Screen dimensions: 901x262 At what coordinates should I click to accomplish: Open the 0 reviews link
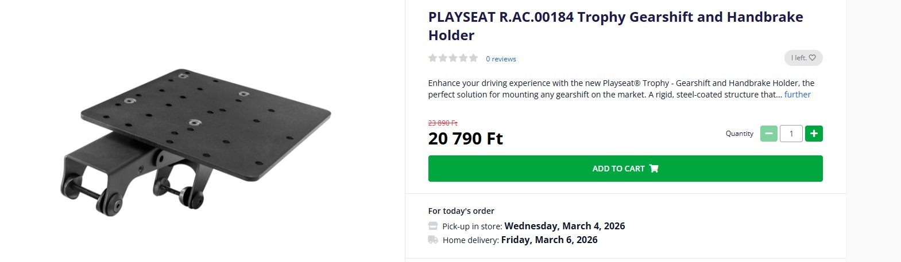pos(501,59)
